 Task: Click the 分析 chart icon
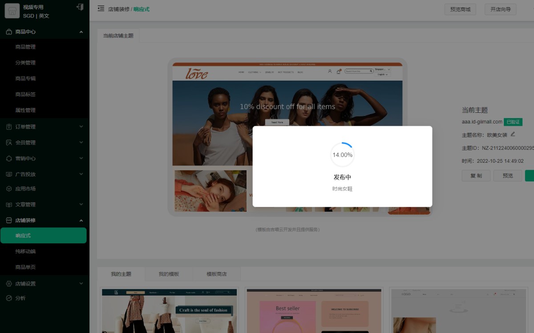pos(9,298)
